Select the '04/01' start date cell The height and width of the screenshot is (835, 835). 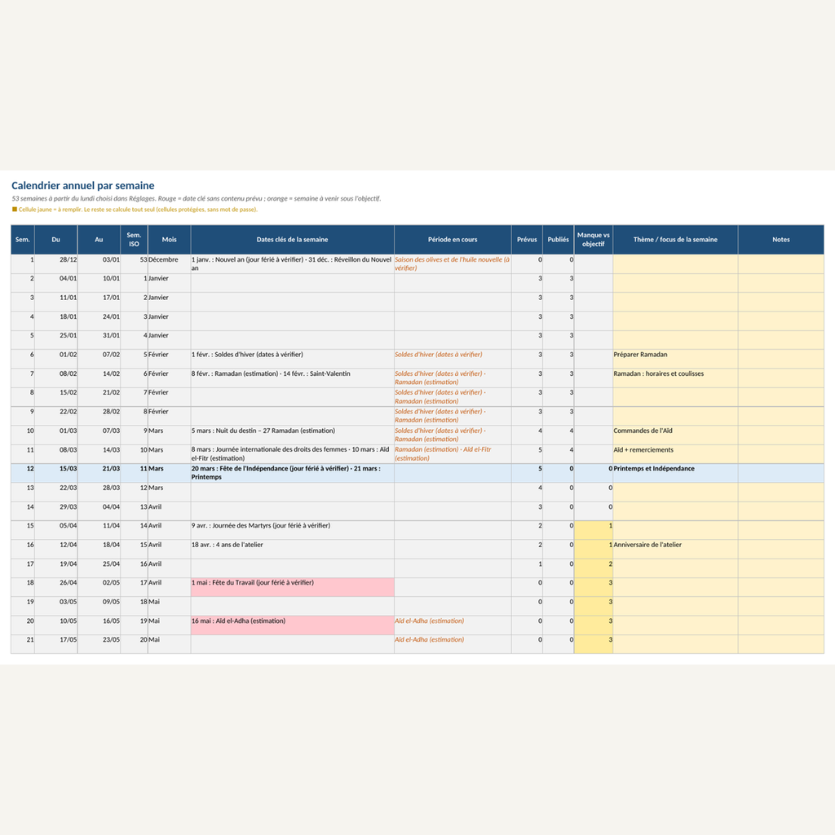(56, 283)
